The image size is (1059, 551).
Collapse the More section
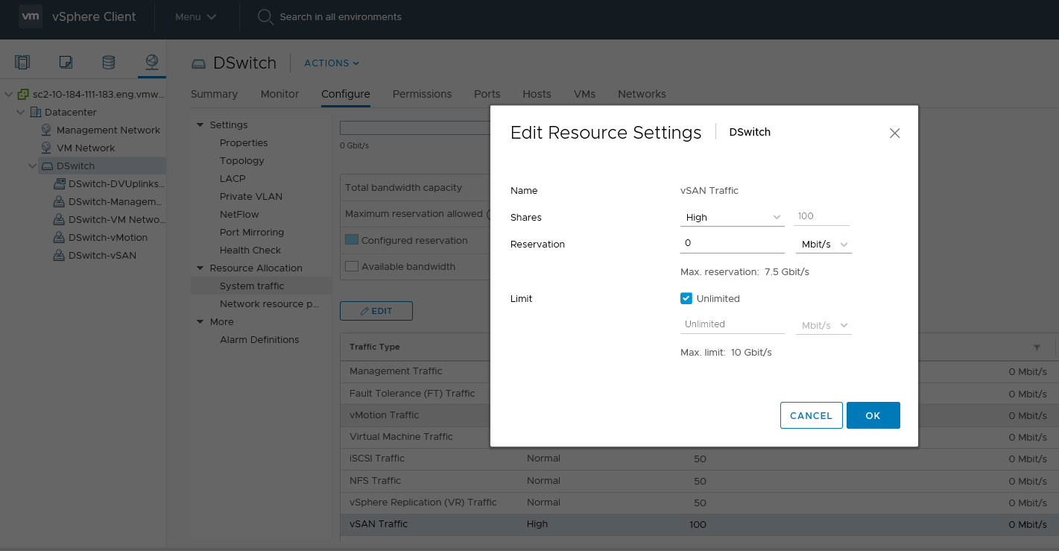[200, 321]
